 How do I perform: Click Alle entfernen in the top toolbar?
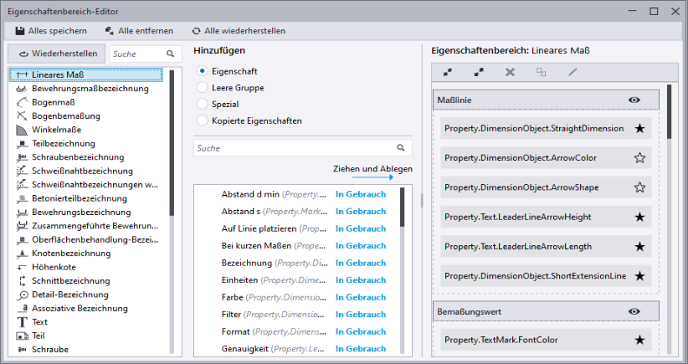click(139, 31)
